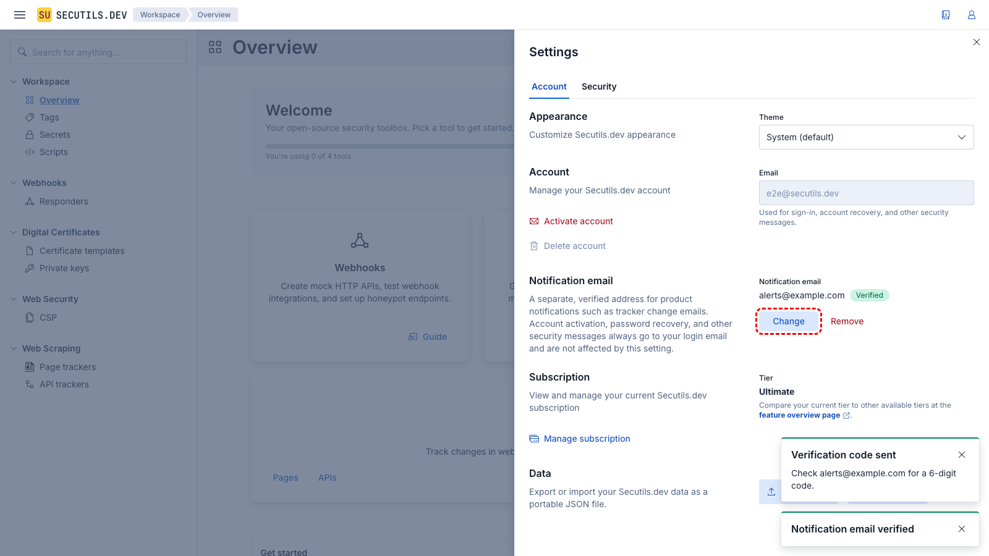989x556 pixels.
Task: Collapse the Digital Certificates sidebar section
Action: pos(14,232)
